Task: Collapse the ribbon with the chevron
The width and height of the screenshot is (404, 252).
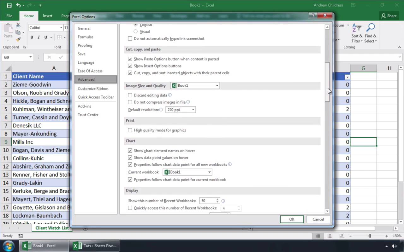Action: 399,47
